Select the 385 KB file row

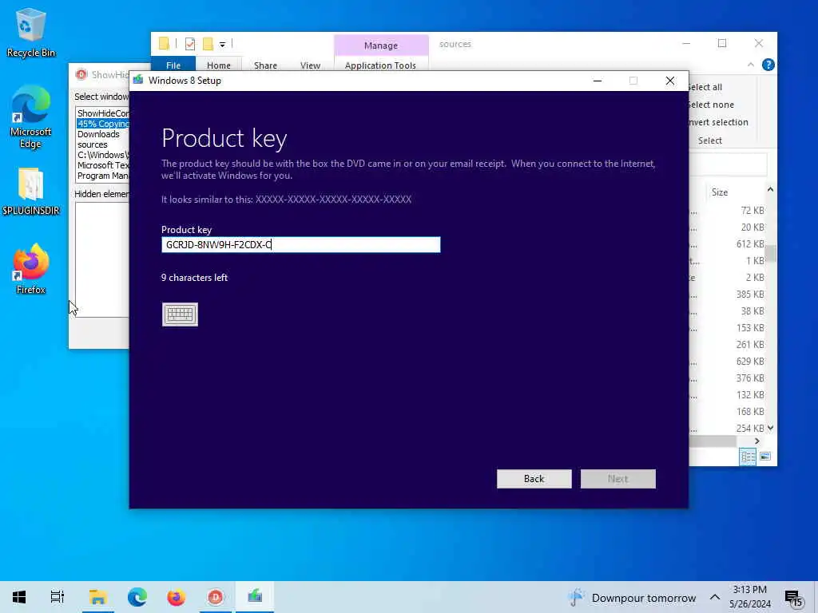(x=728, y=295)
